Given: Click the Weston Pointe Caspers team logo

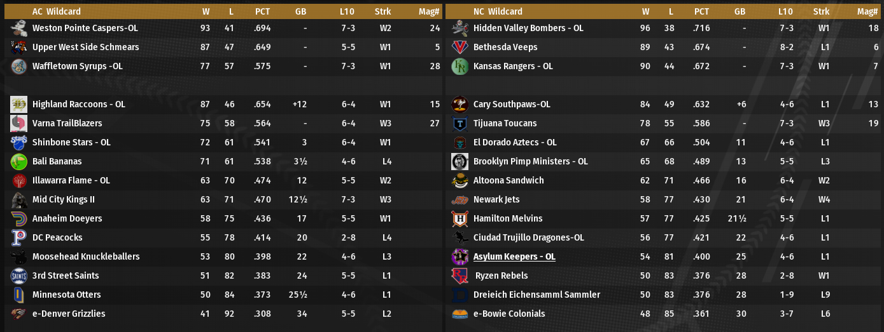Looking at the screenshot, I should (18, 28).
